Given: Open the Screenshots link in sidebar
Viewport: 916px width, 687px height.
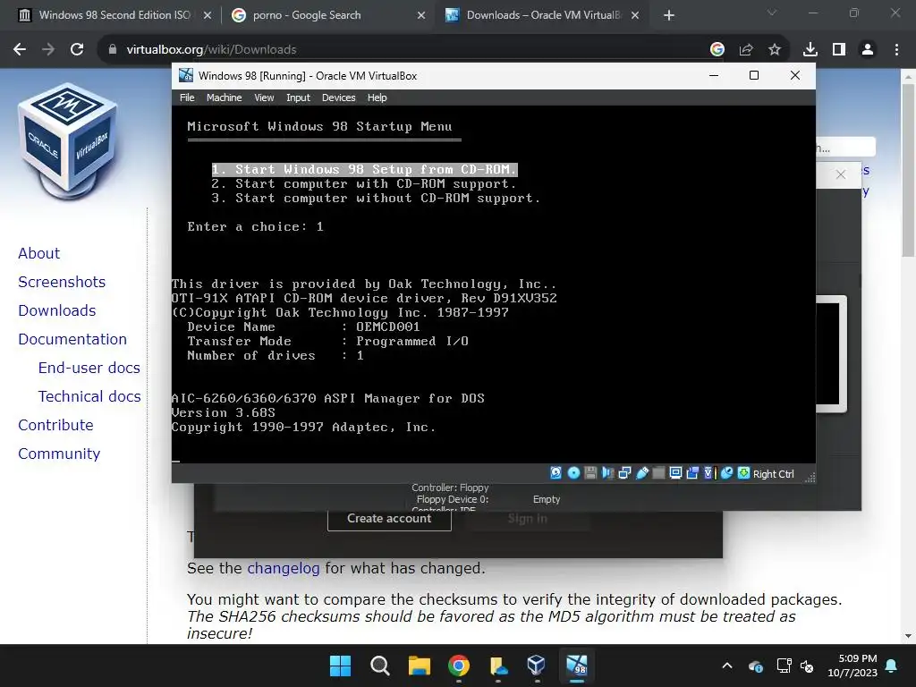Looking at the screenshot, I should tap(62, 282).
